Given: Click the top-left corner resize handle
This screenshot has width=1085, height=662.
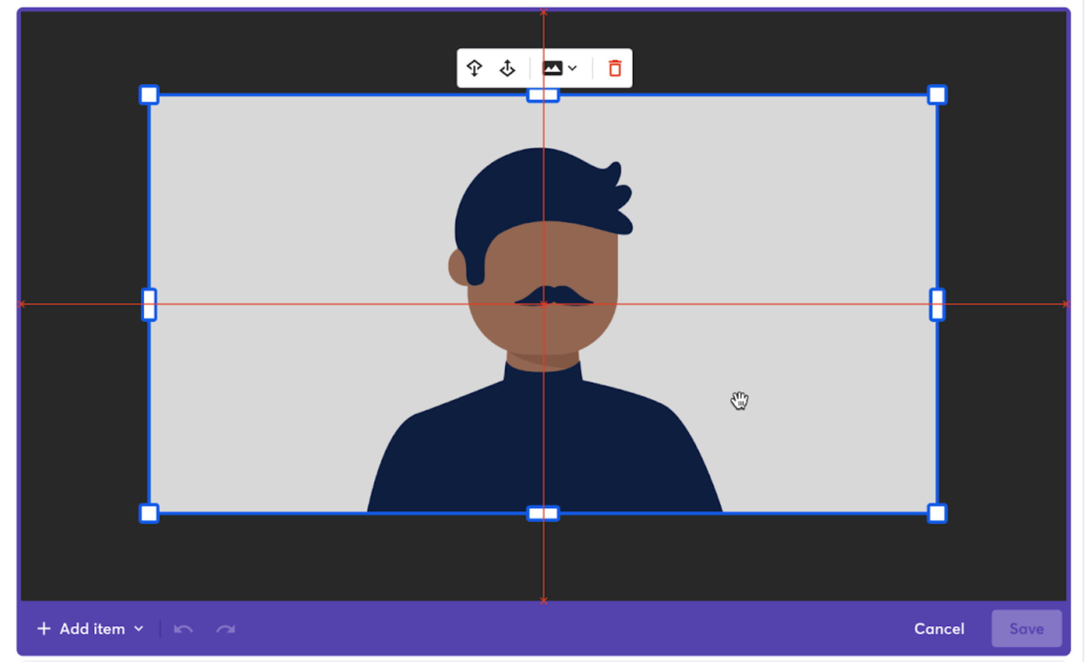Looking at the screenshot, I should (x=149, y=95).
